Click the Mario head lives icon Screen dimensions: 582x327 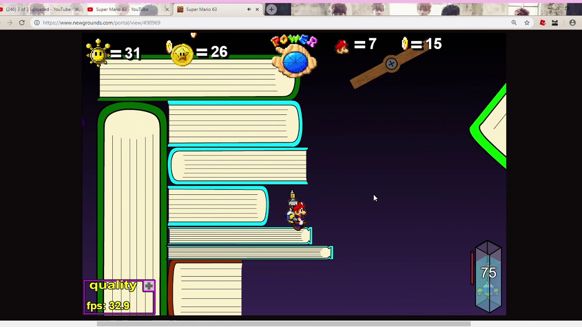(341, 46)
